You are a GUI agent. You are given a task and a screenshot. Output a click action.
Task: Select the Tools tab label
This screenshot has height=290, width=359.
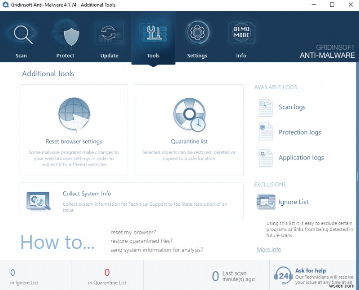[153, 56]
